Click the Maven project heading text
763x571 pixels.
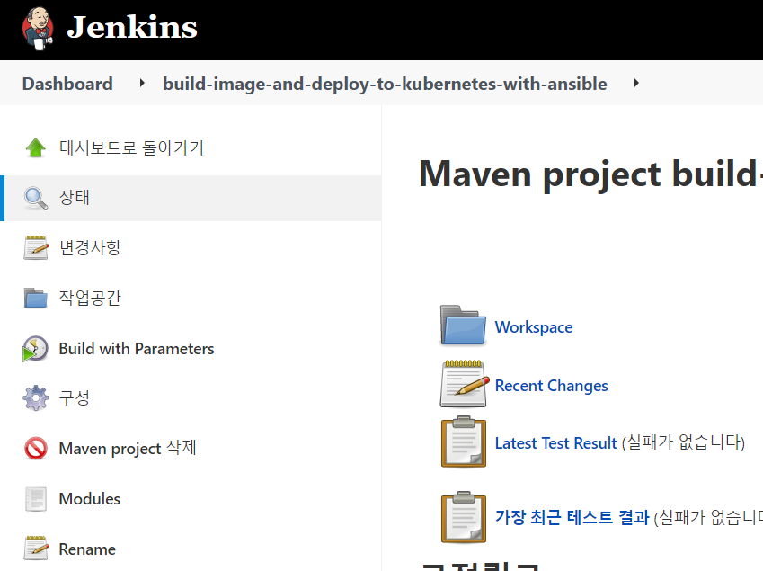pyautogui.click(x=590, y=174)
